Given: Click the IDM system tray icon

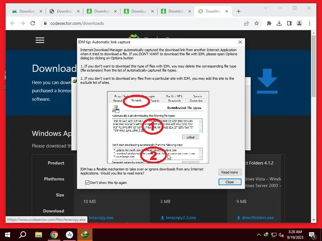Looking at the screenshot, I should click(x=266, y=235).
